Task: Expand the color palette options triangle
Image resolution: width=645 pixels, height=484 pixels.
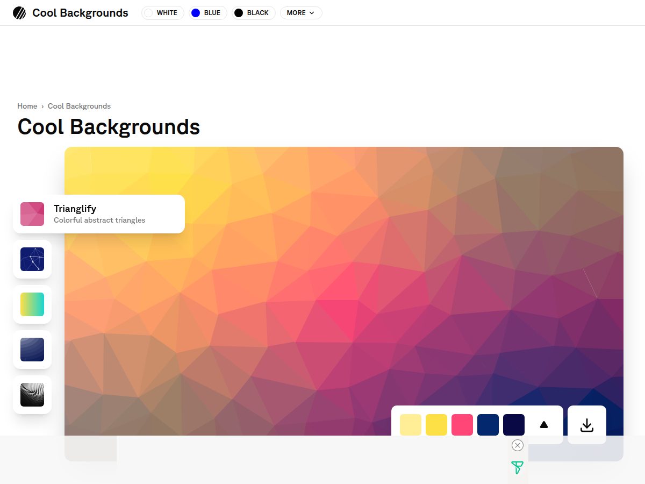Action: coord(543,425)
